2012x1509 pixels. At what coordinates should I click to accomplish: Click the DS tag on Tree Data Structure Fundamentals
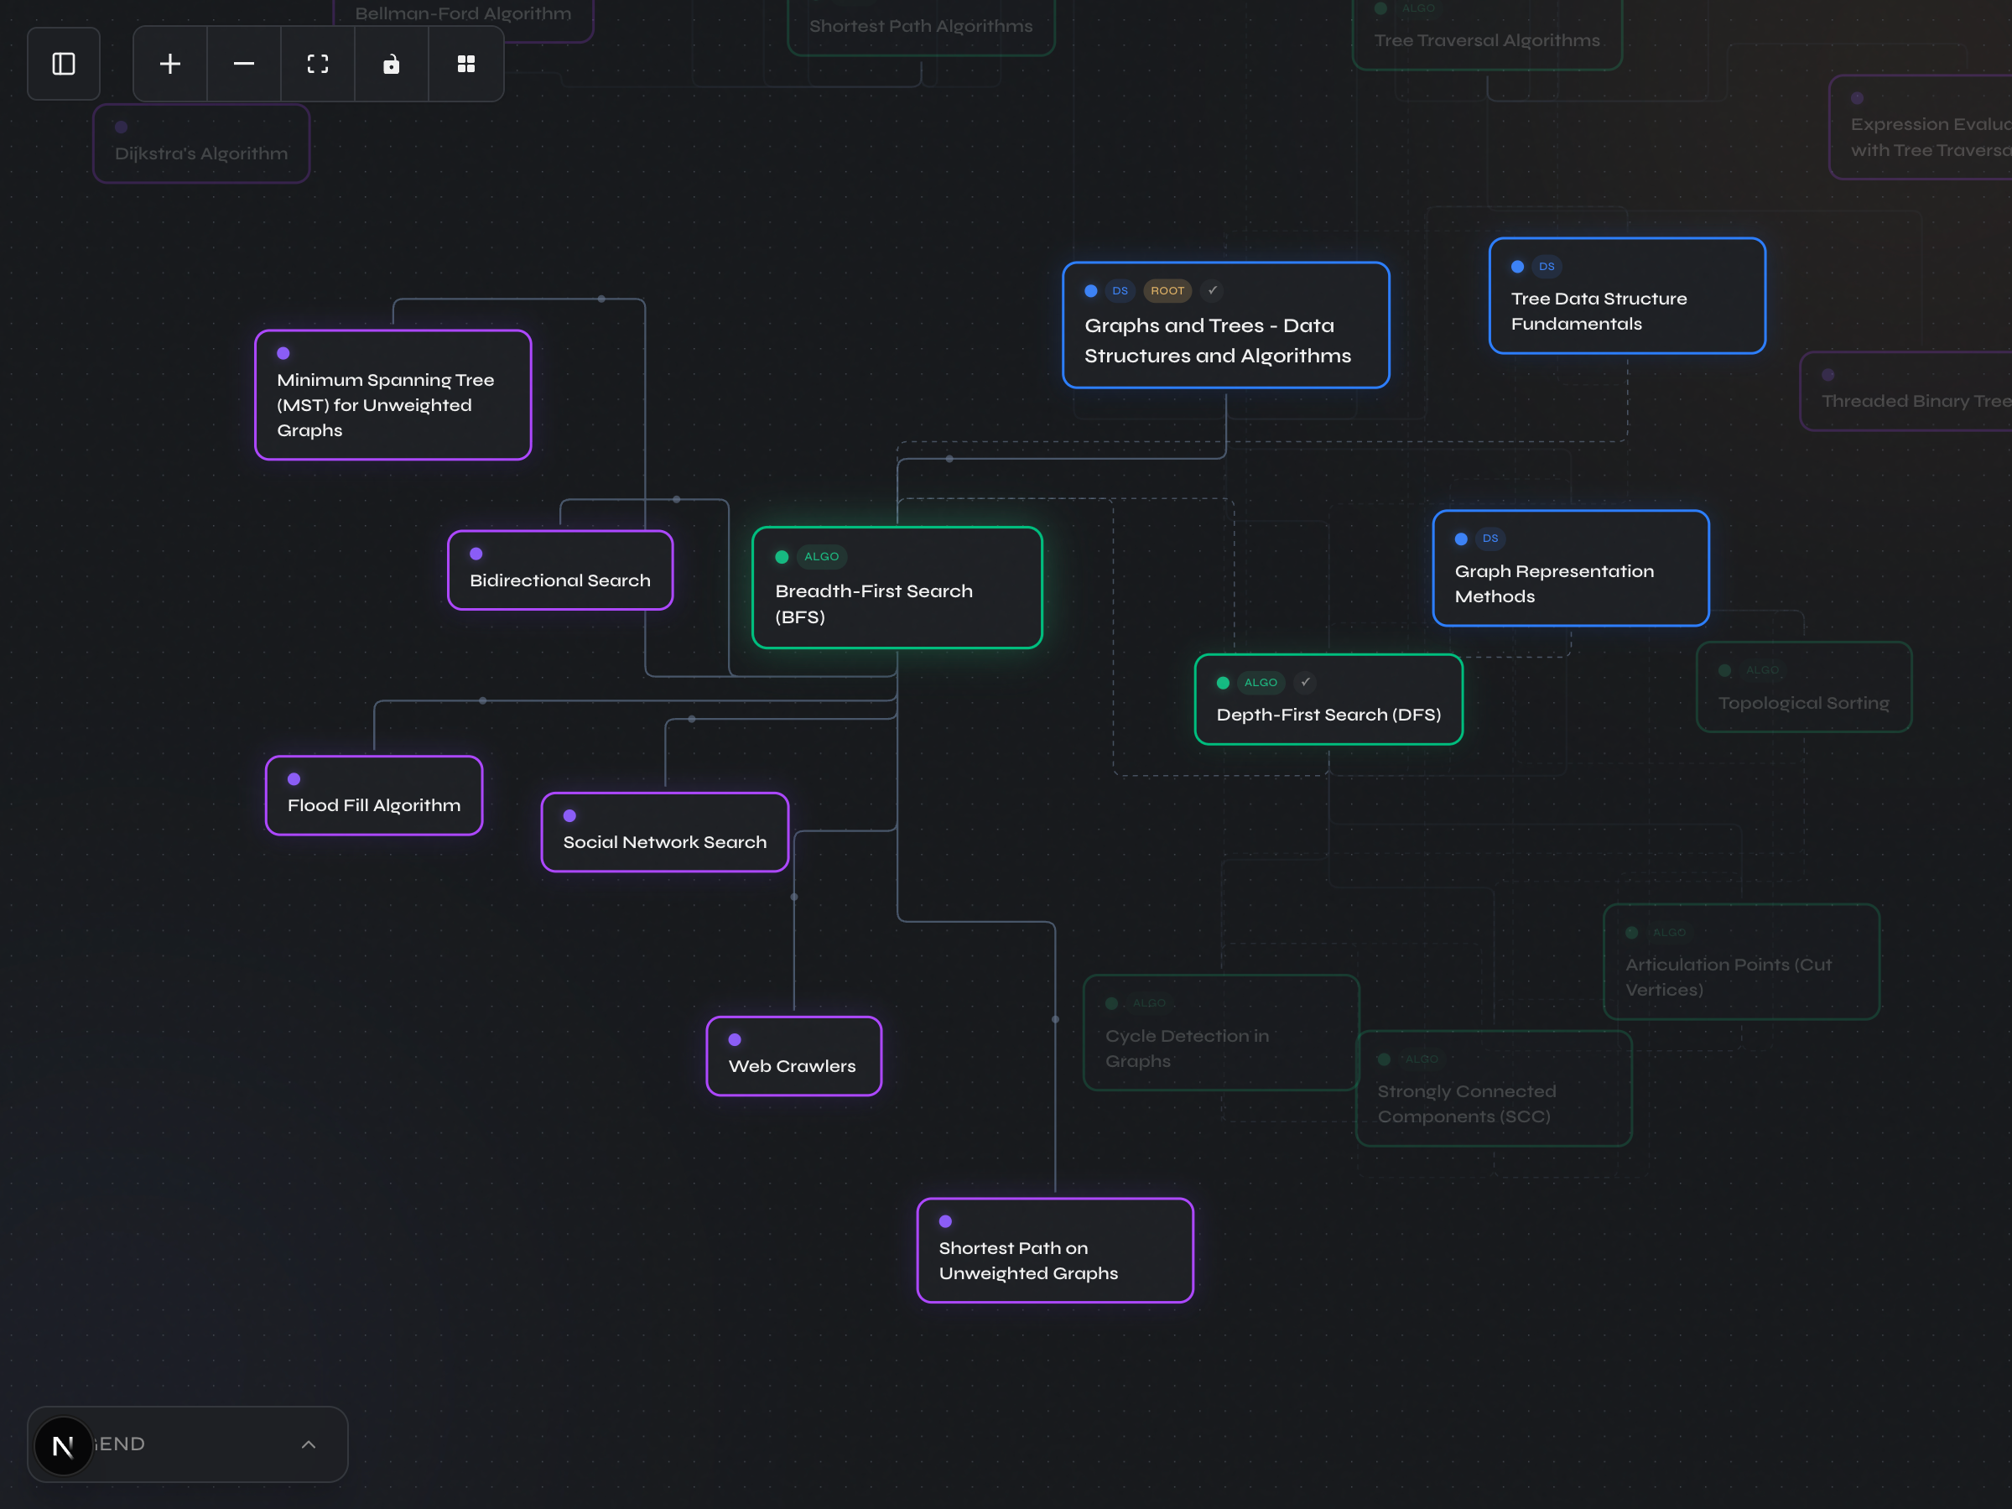pyautogui.click(x=1547, y=267)
